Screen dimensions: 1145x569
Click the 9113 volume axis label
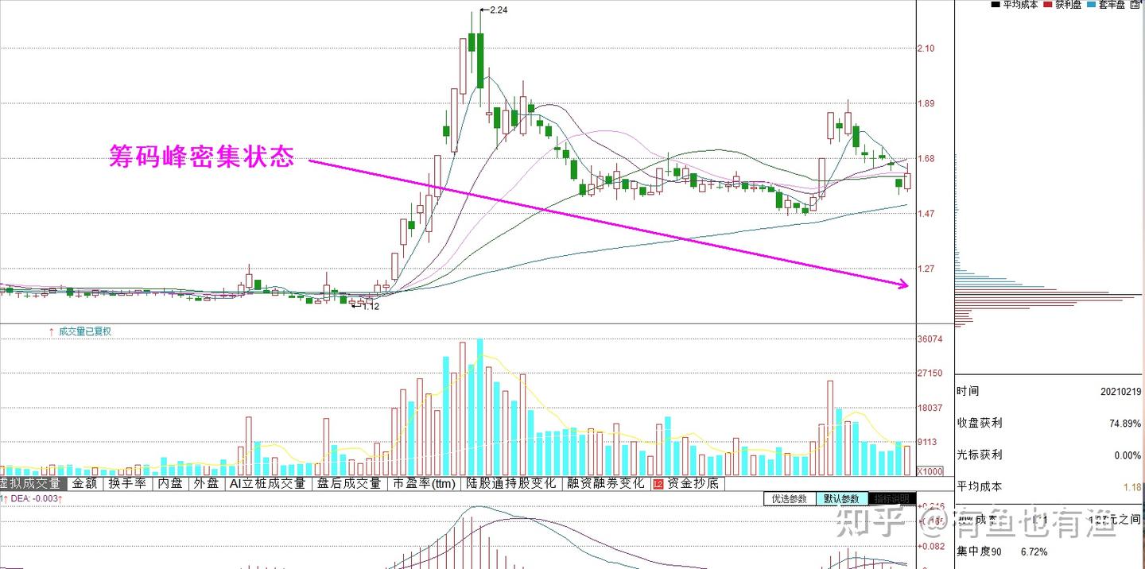point(928,443)
